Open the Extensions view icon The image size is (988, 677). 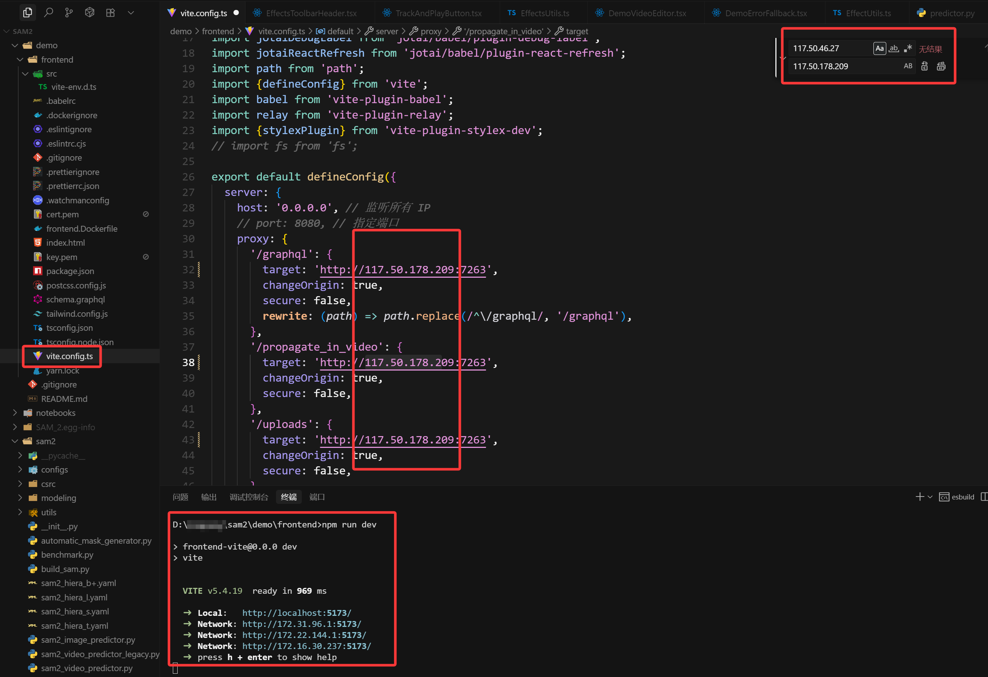click(110, 13)
